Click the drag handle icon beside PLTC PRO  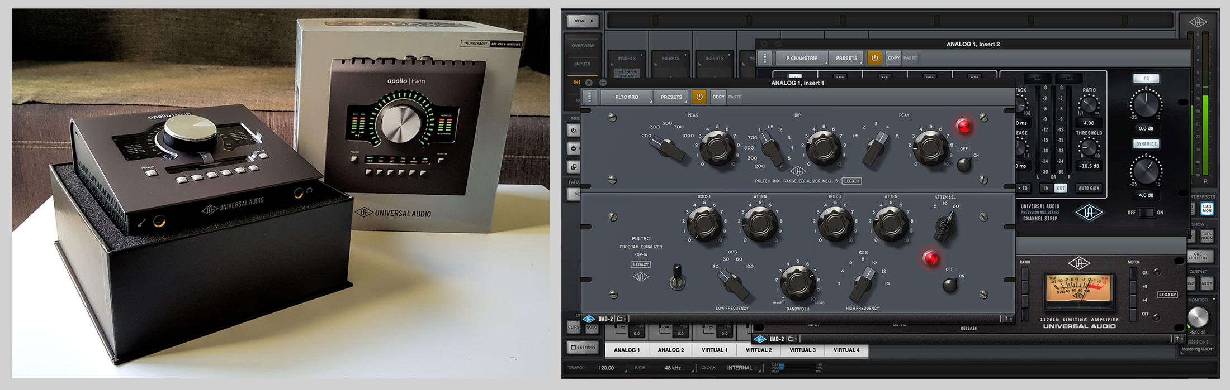(x=589, y=97)
